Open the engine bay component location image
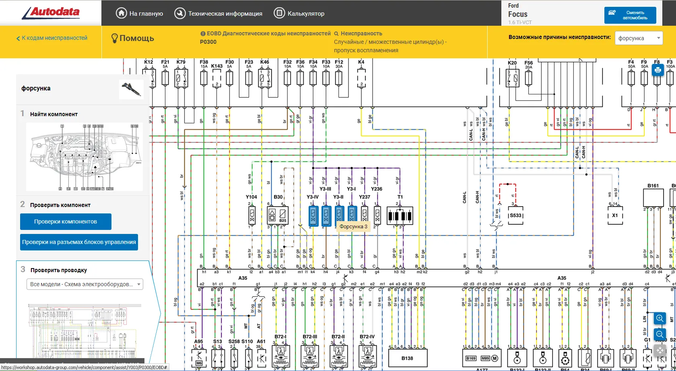The width and height of the screenshot is (676, 371). (x=84, y=157)
